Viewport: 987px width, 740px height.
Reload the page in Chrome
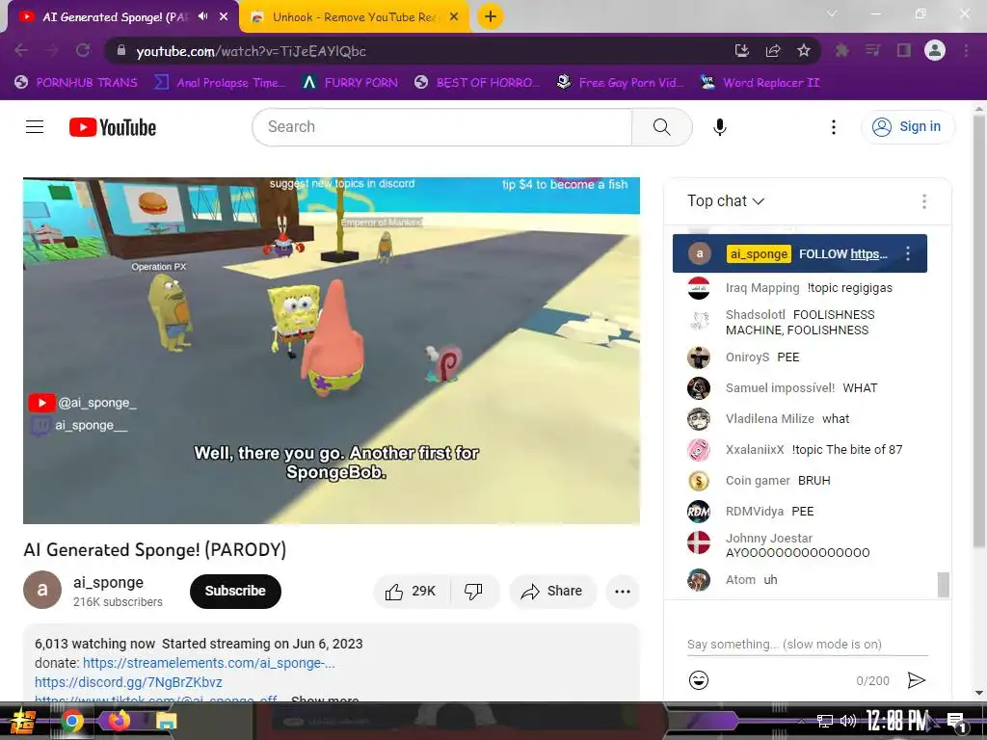pyautogui.click(x=83, y=50)
